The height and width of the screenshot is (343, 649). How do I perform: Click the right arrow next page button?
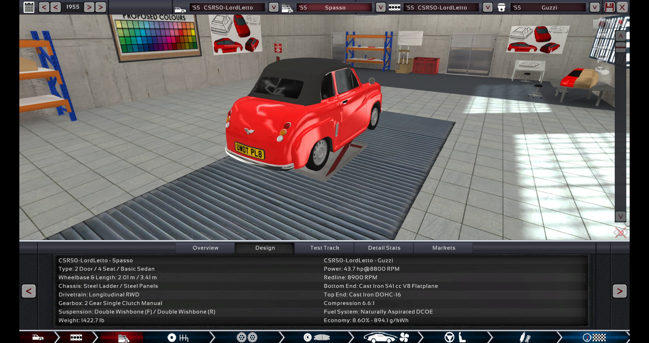[619, 291]
